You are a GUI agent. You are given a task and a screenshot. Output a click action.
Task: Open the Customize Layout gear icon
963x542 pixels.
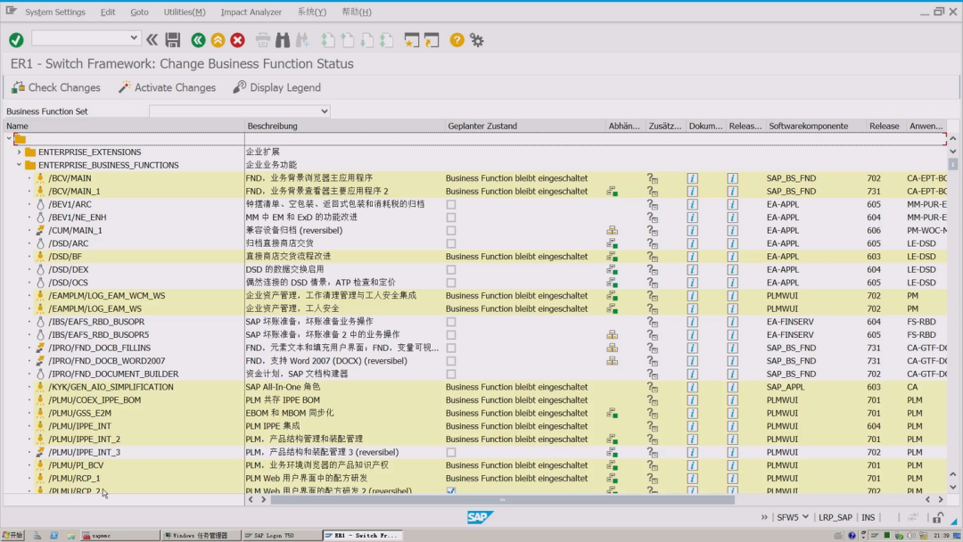tap(476, 40)
